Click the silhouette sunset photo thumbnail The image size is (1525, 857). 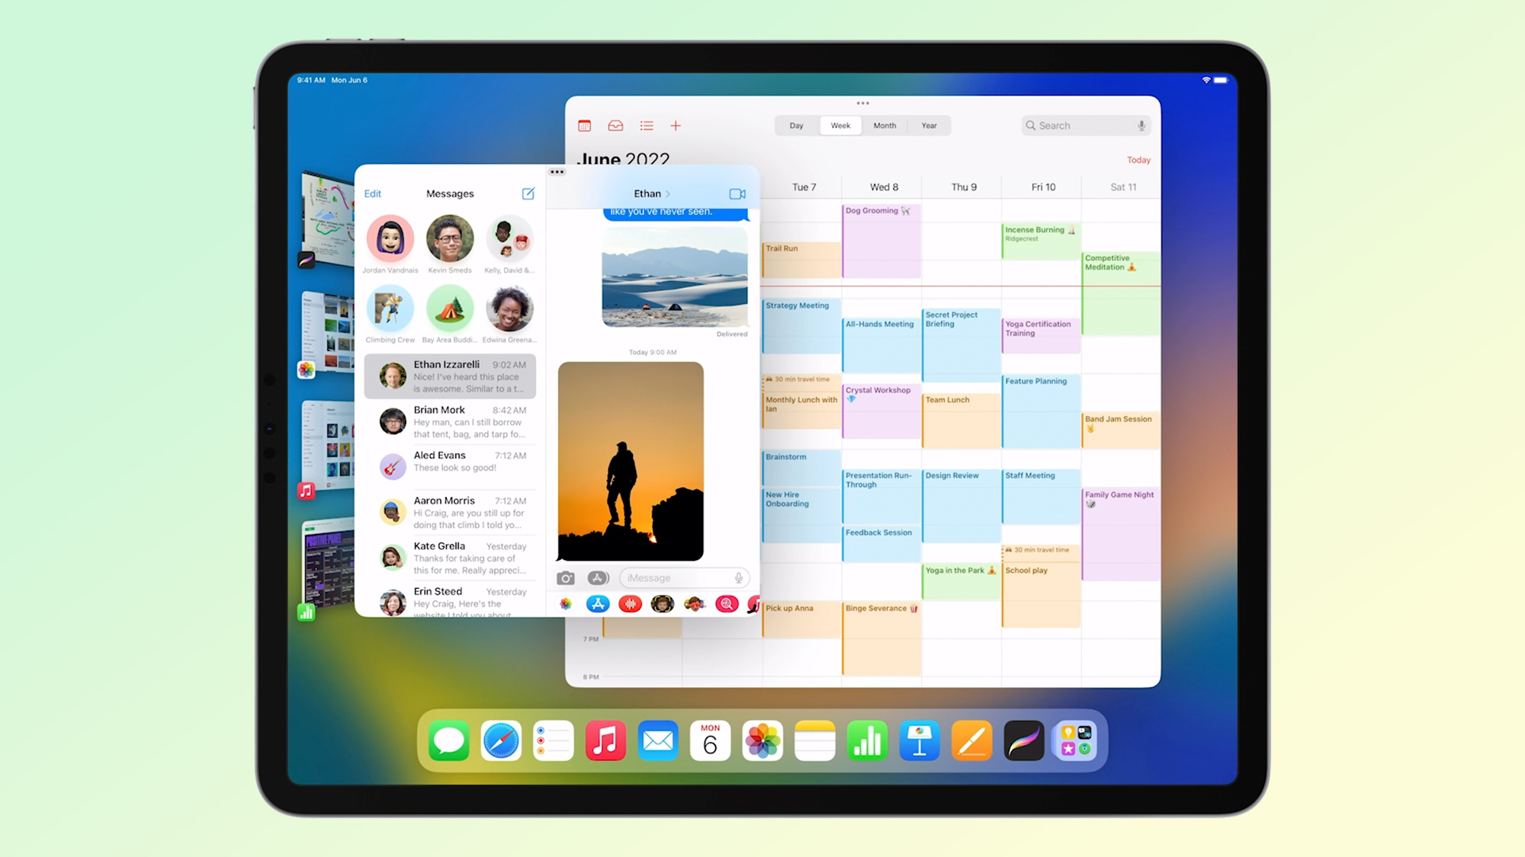pos(631,460)
